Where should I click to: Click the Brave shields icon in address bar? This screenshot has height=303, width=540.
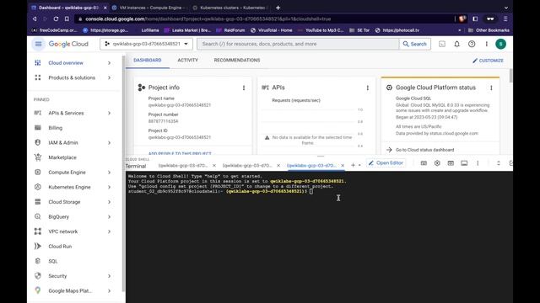(462, 19)
